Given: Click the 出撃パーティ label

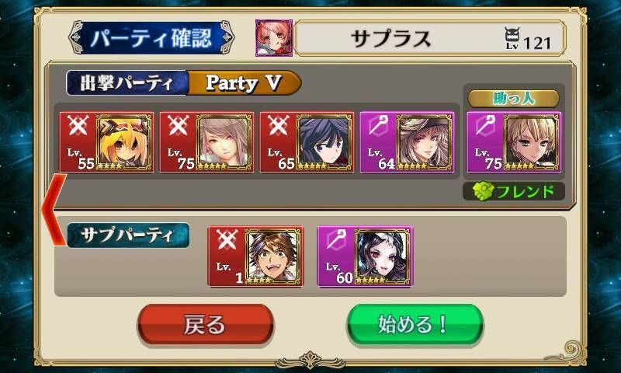Looking at the screenshot, I should coord(127,83).
